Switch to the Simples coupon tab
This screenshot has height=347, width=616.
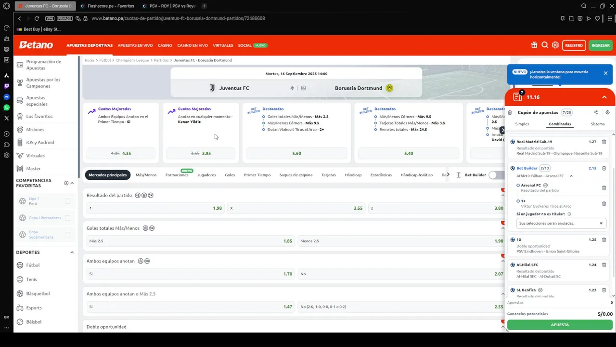522,124
